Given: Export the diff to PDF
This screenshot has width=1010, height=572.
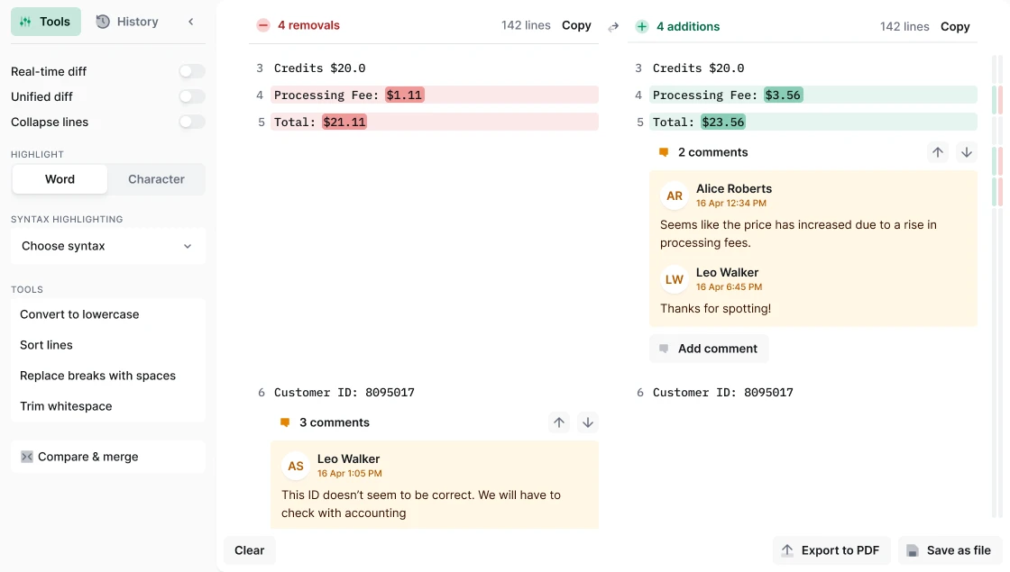Looking at the screenshot, I should (831, 549).
